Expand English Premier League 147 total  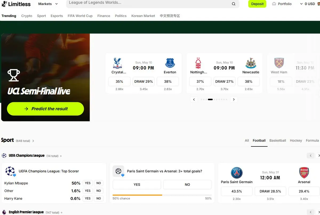point(35,212)
